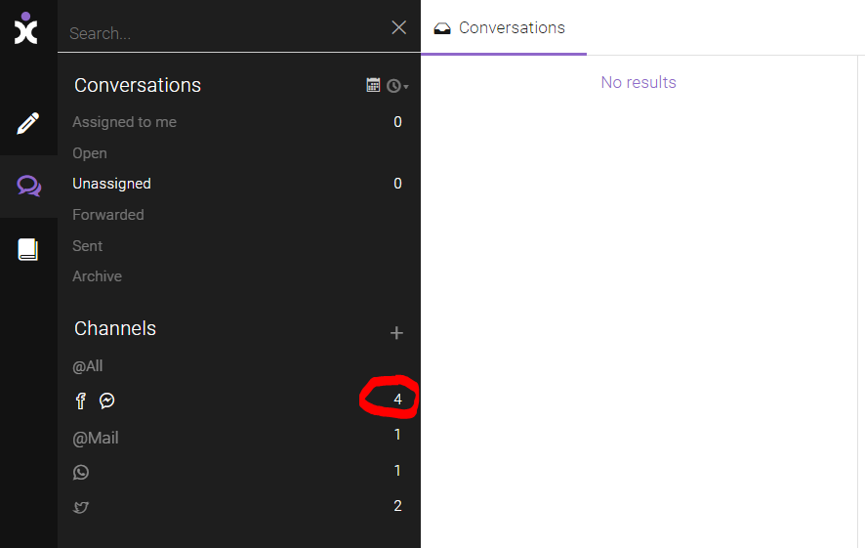Select the Open conversations filter
Screen dimensions: 865x548
[x=90, y=152]
